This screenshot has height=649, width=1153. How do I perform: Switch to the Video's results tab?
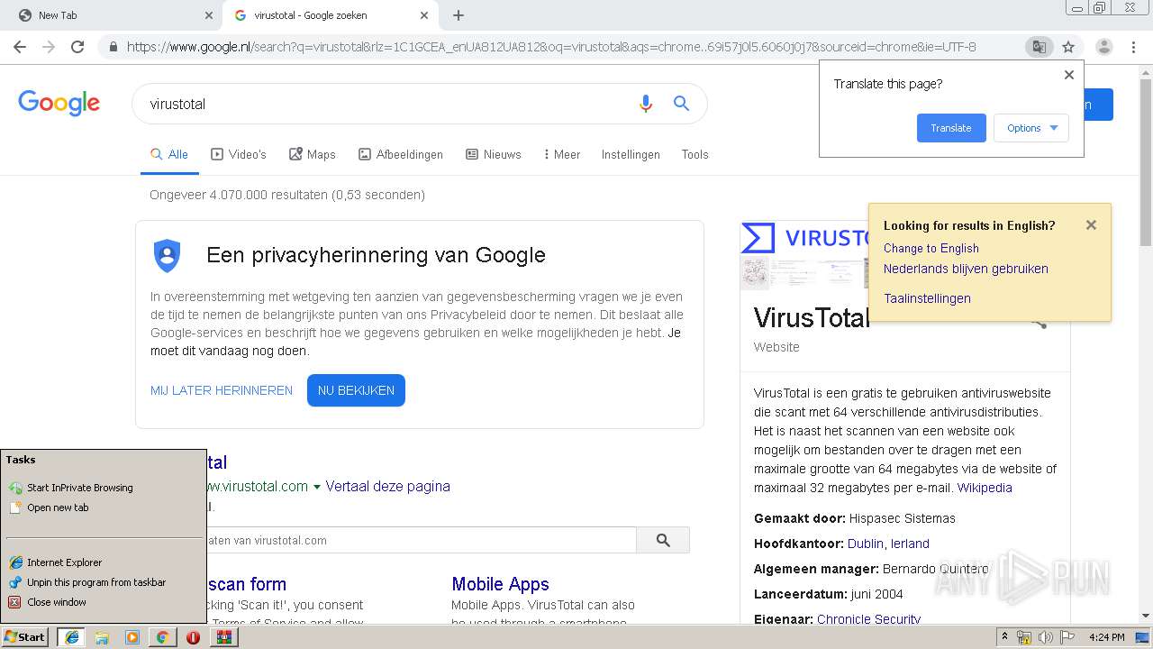point(239,154)
